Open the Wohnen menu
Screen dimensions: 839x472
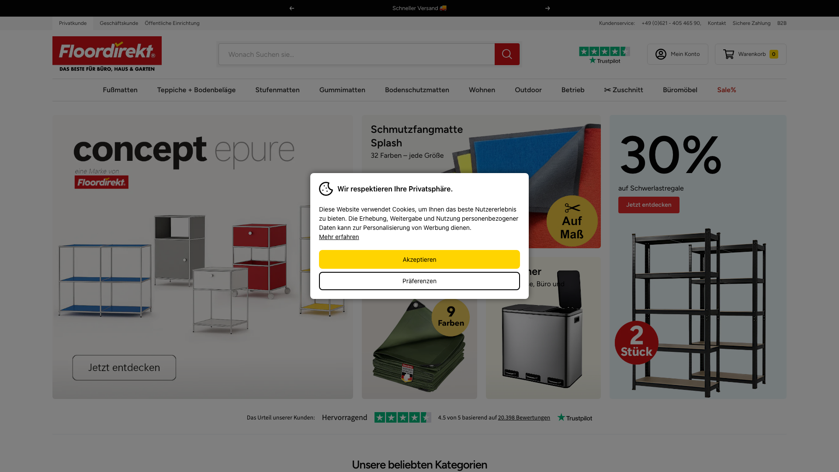tap(482, 90)
